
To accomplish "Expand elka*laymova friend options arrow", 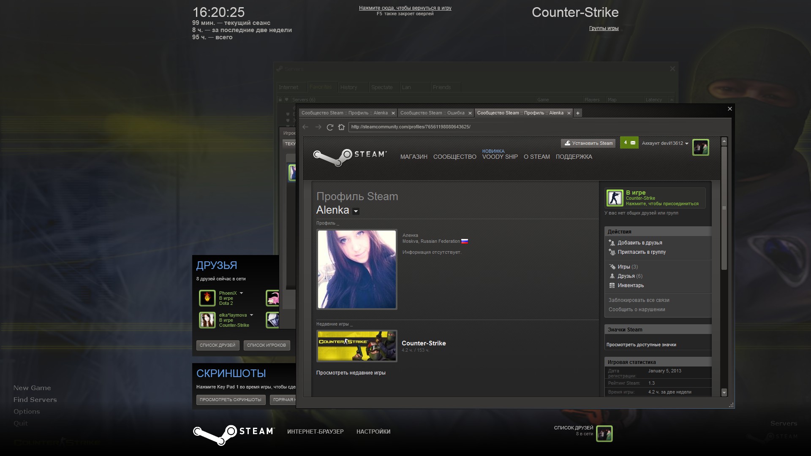I will tap(251, 315).
